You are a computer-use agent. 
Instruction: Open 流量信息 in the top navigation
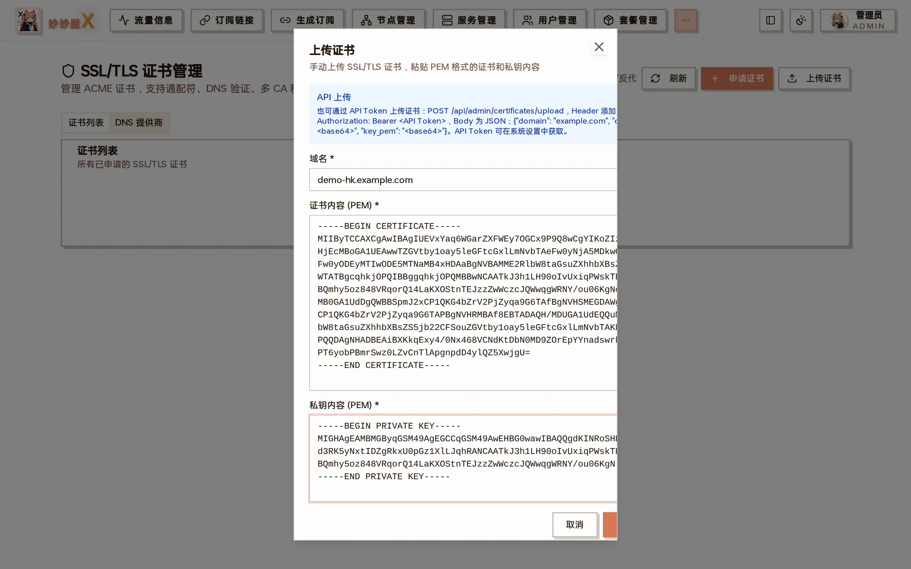click(x=146, y=20)
